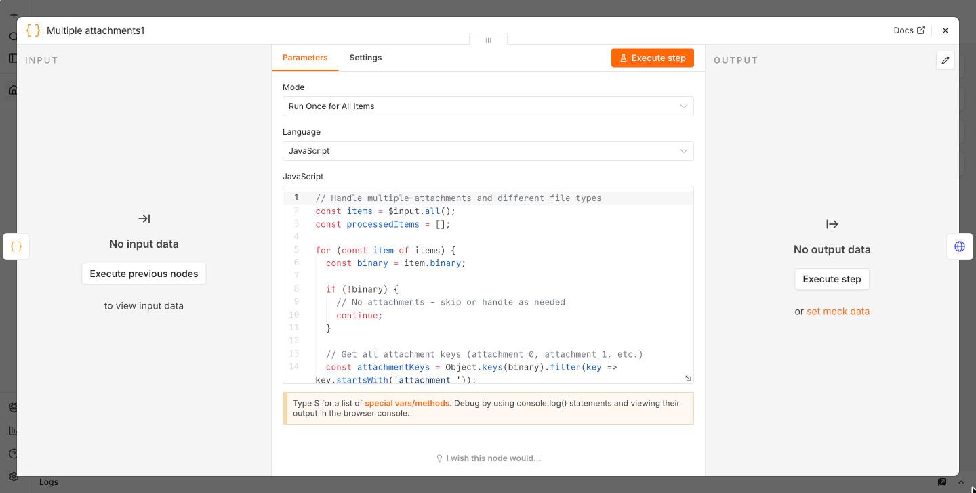Click code line 'const items = $input.all();'
Viewport: 976px width, 493px height.
coord(385,211)
